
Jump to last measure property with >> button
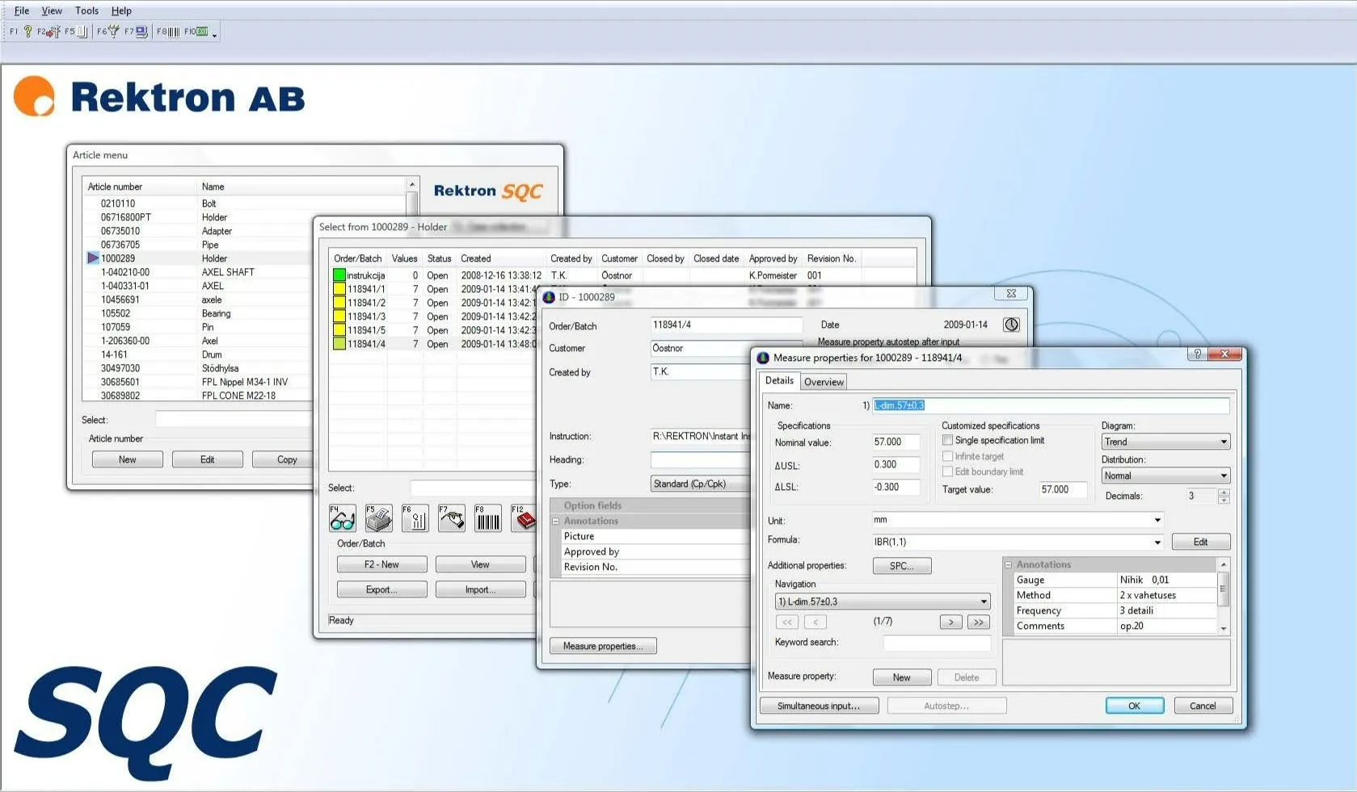[979, 622]
